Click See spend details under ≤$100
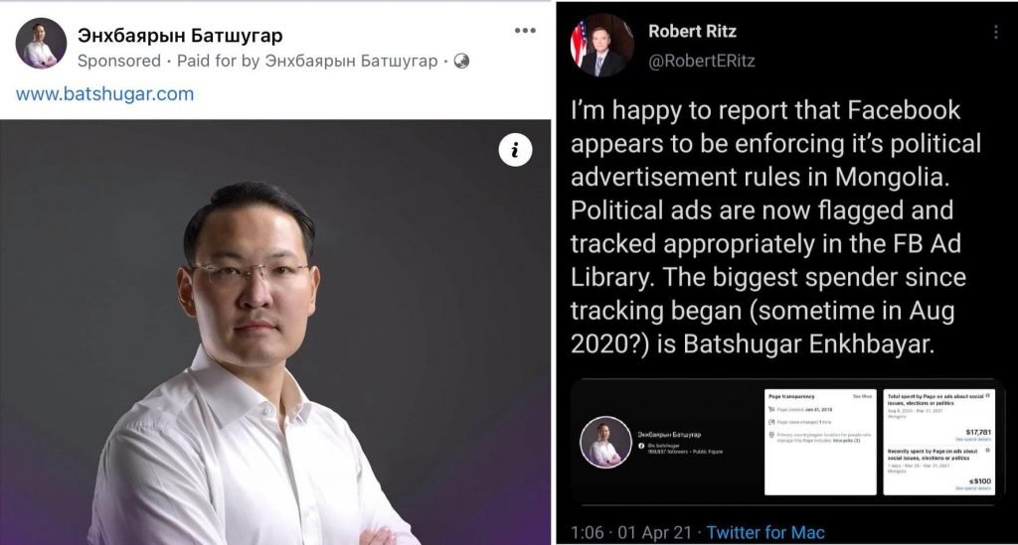This screenshot has width=1018, height=545. coord(973,488)
